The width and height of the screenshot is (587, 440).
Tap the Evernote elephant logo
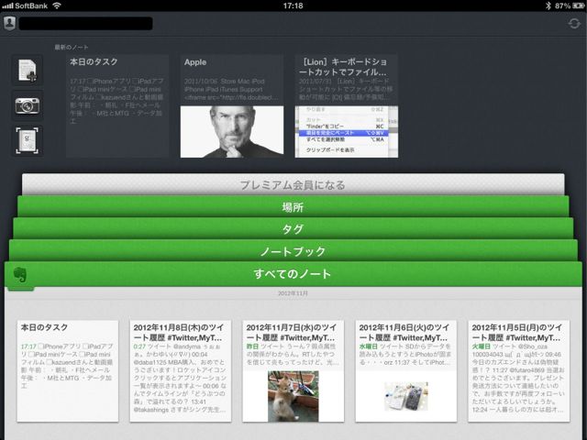tap(20, 275)
